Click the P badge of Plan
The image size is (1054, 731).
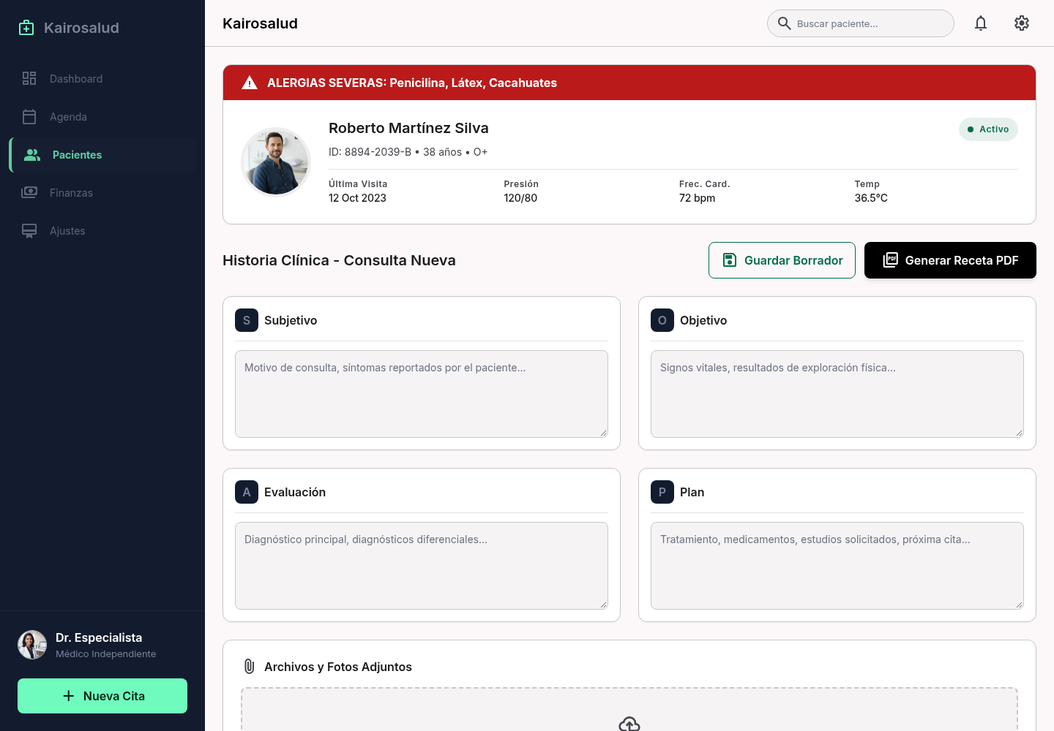pyautogui.click(x=662, y=492)
